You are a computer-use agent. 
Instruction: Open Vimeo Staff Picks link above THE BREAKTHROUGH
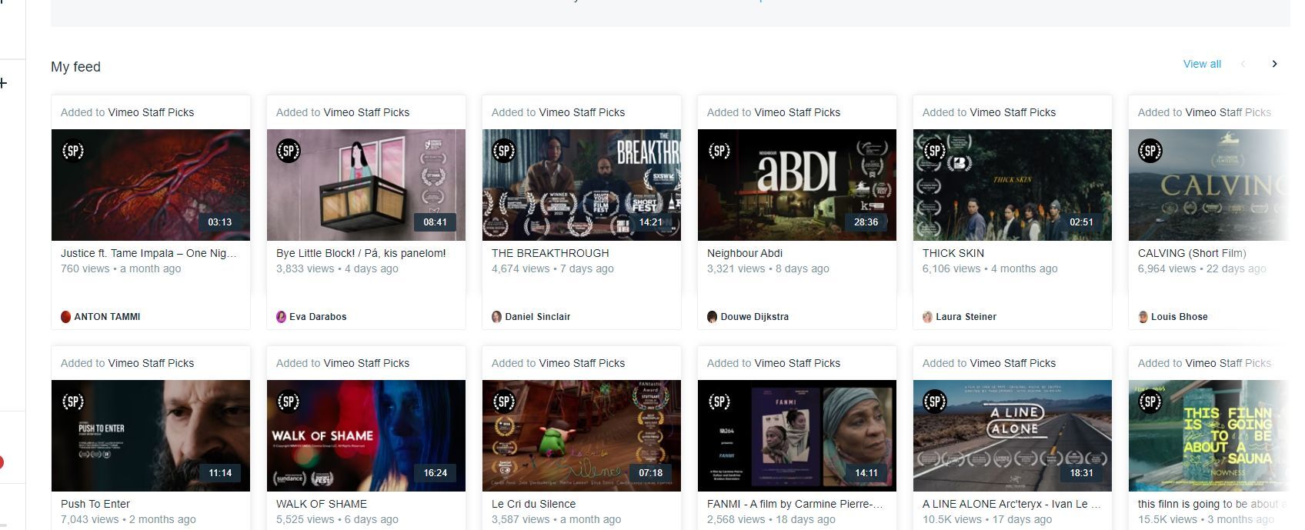tap(582, 112)
